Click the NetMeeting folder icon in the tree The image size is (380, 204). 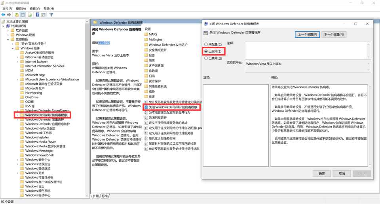22,93
